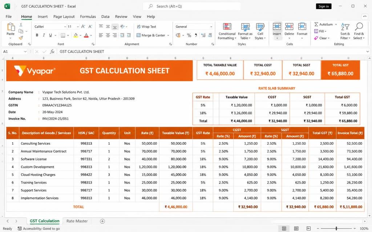
Task: Click AutoSum button
Action: pyautogui.click(x=324, y=24)
